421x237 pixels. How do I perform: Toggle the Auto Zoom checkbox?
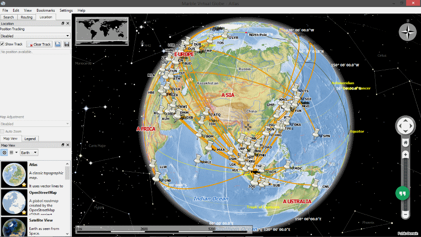click(2, 132)
